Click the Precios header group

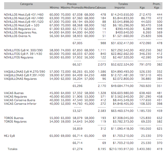coord(72,4)
